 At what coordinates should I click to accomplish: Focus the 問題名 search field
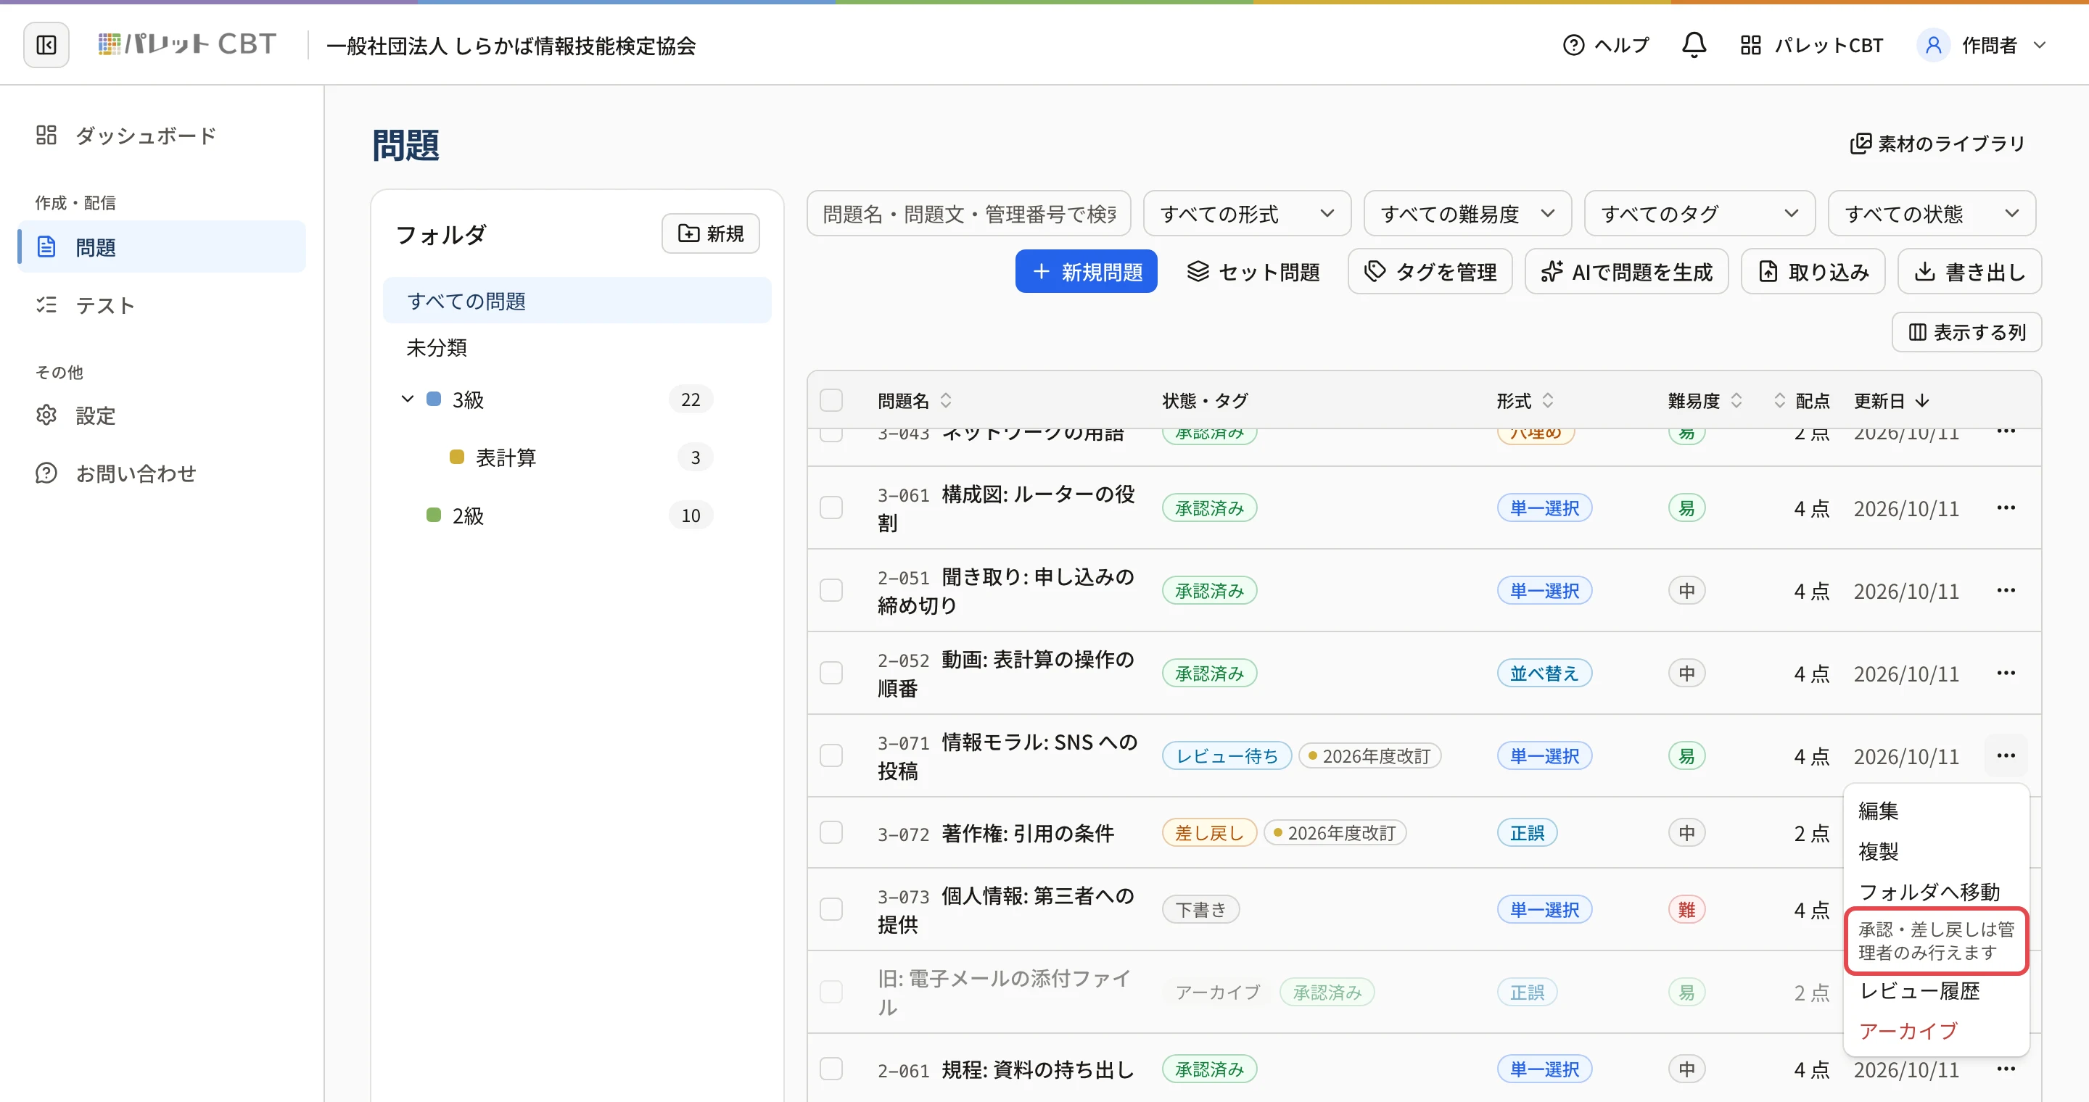[x=968, y=214]
